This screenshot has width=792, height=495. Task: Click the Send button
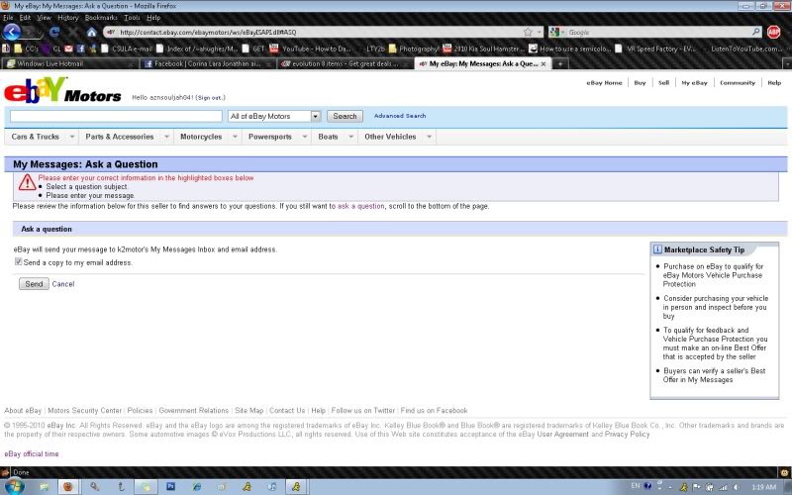(x=34, y=284)
